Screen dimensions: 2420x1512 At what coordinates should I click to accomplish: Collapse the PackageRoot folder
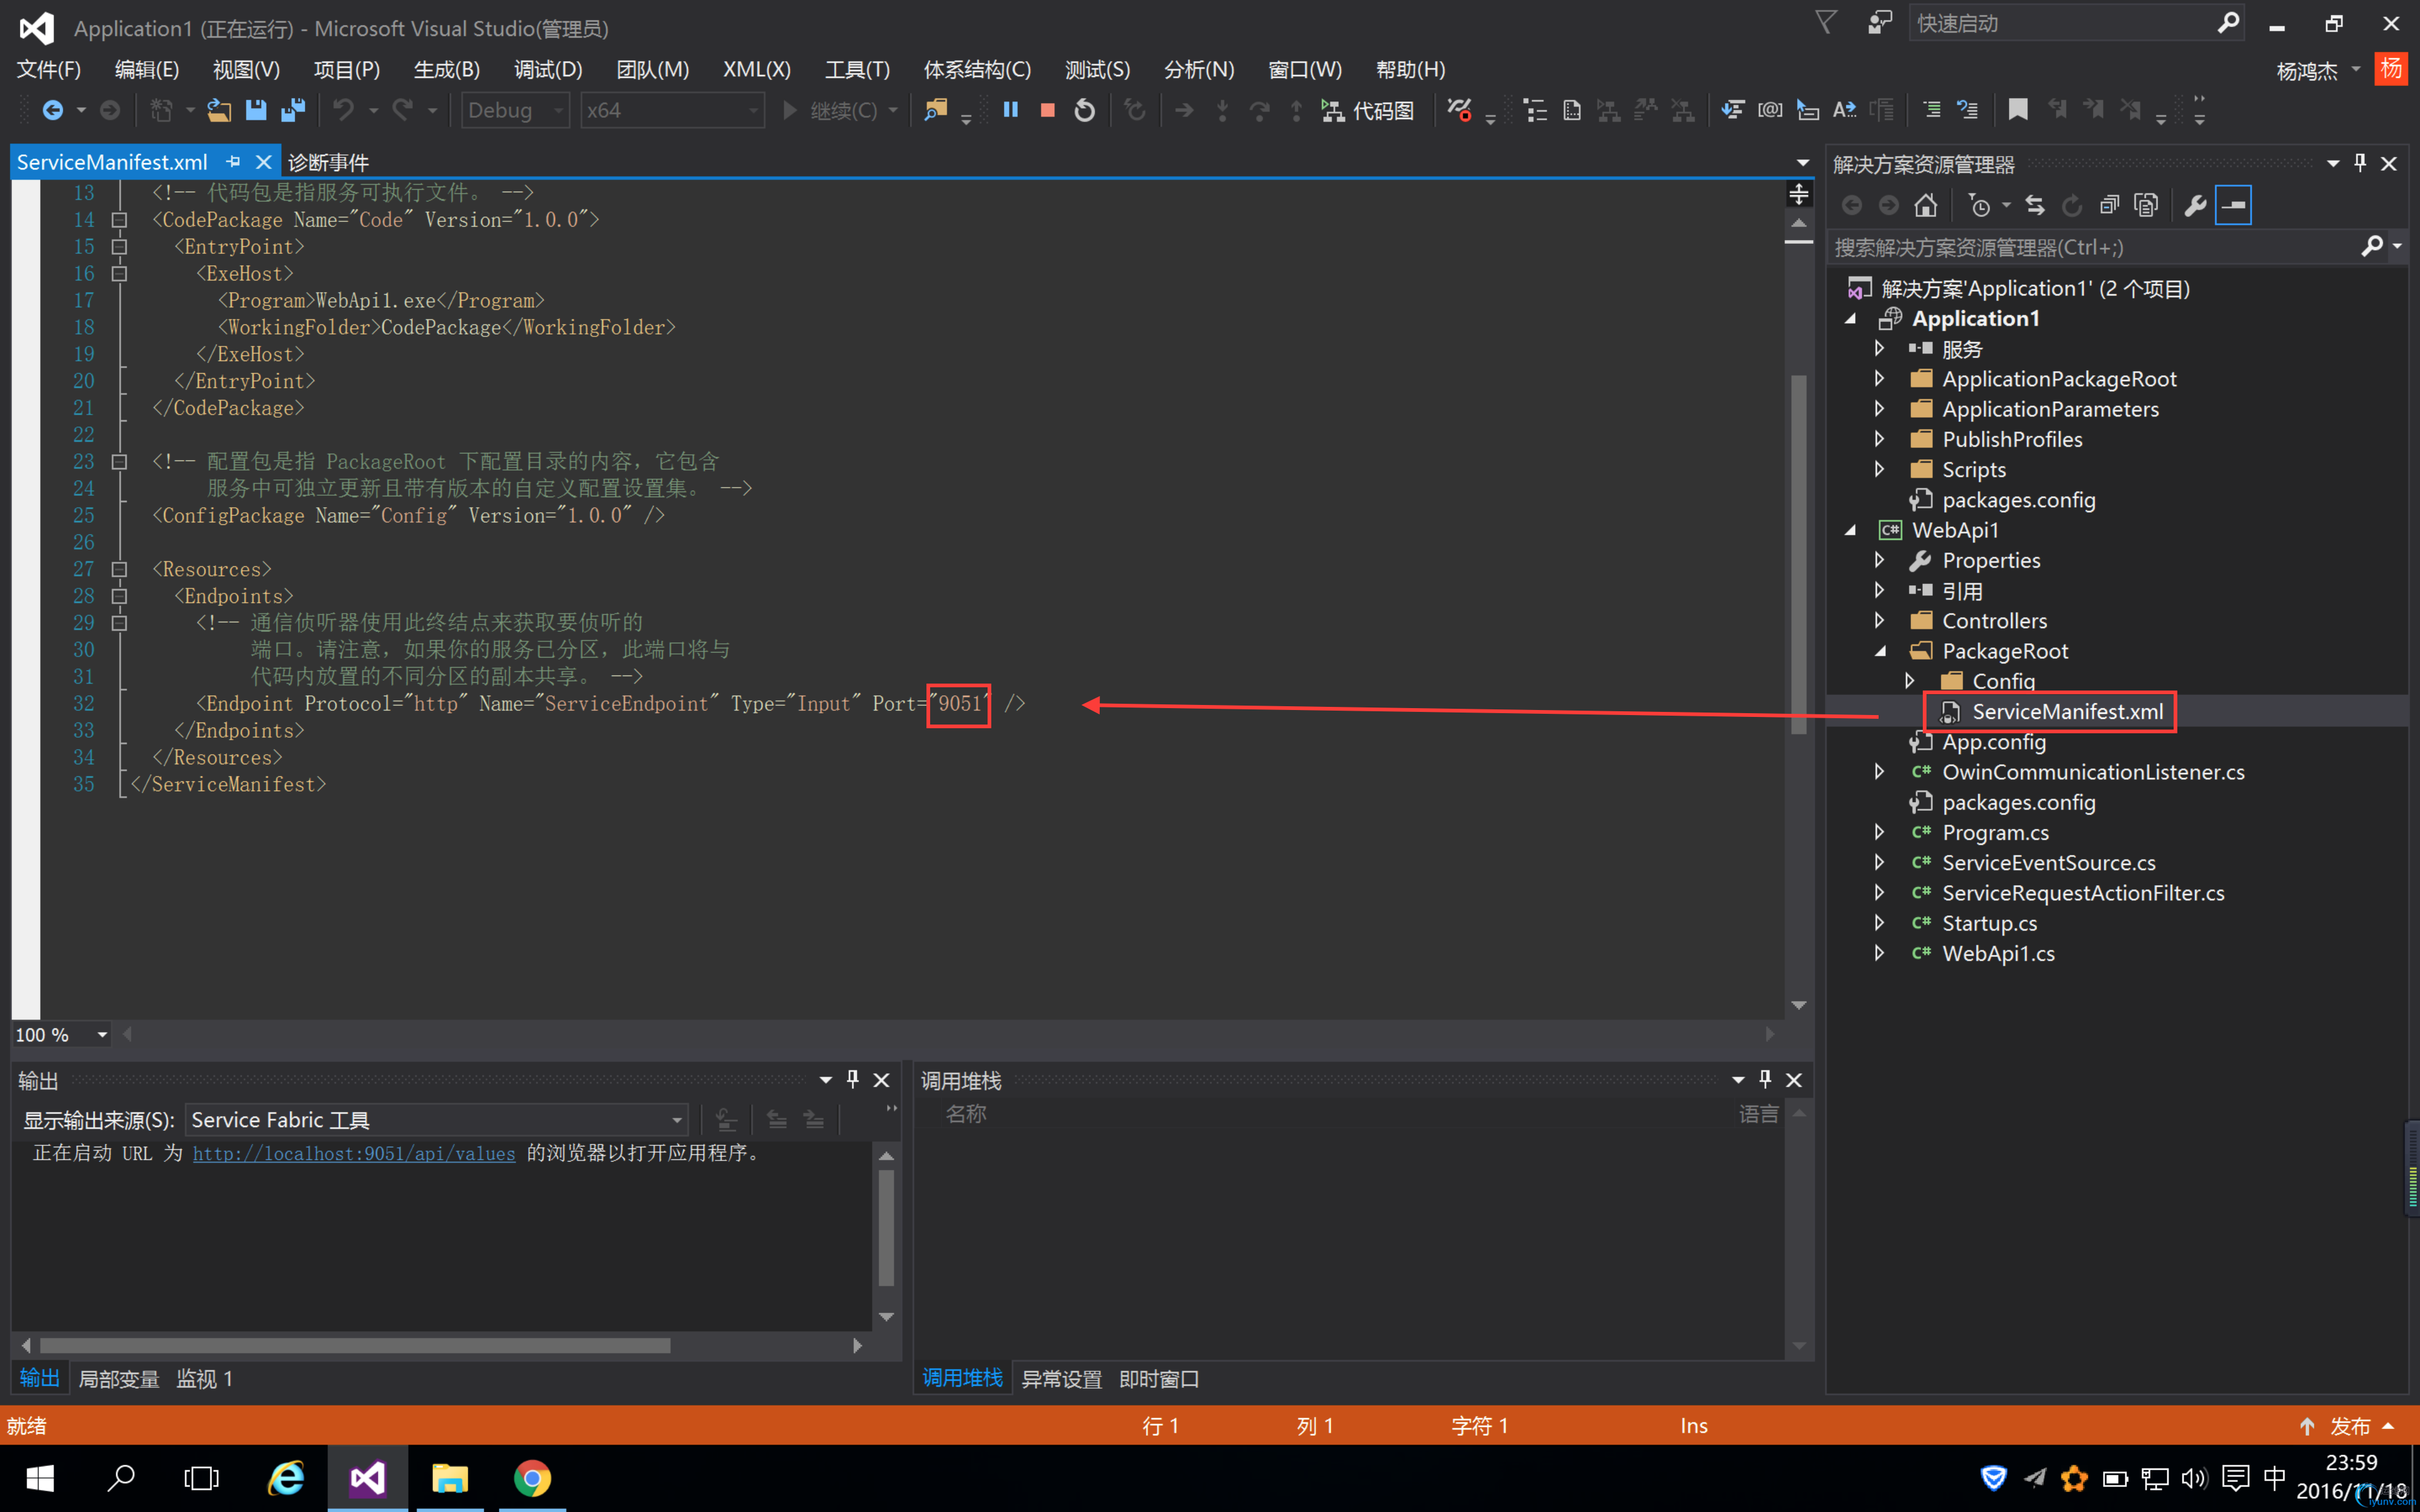[1880, 651]
